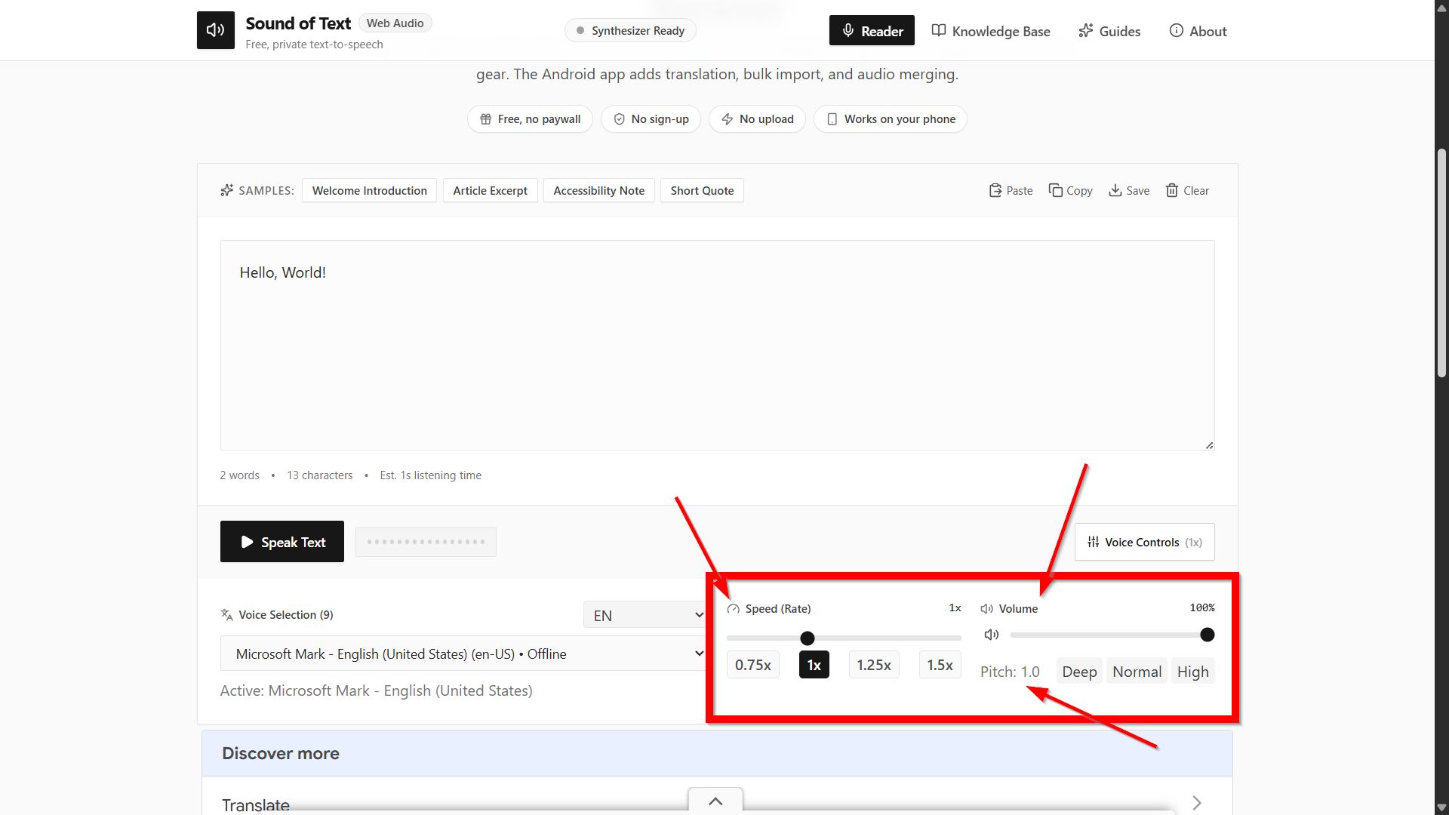
Task: Click the Pitch: 1.0 label
Action: (1010, 672)
